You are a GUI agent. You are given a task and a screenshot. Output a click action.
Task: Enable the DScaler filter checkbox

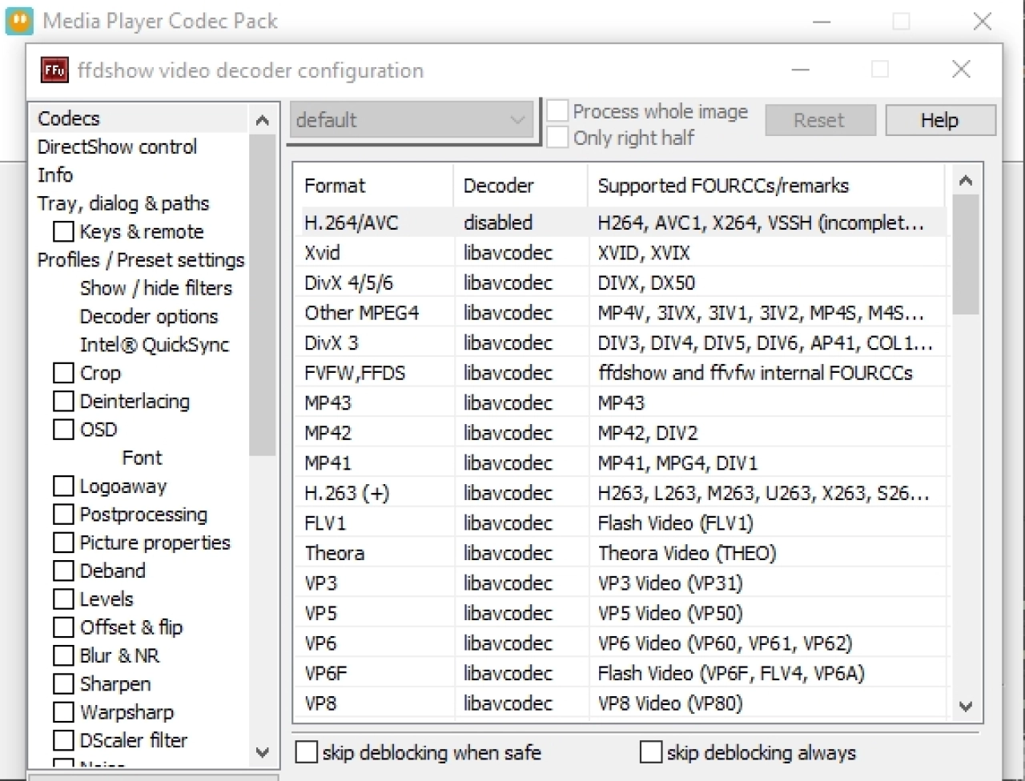63,740
